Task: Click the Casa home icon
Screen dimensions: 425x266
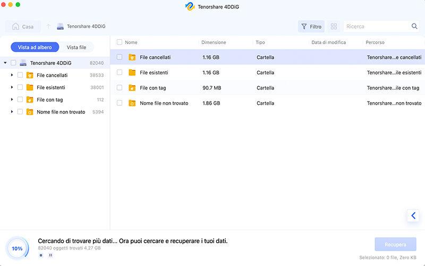Action: point(15,27)
